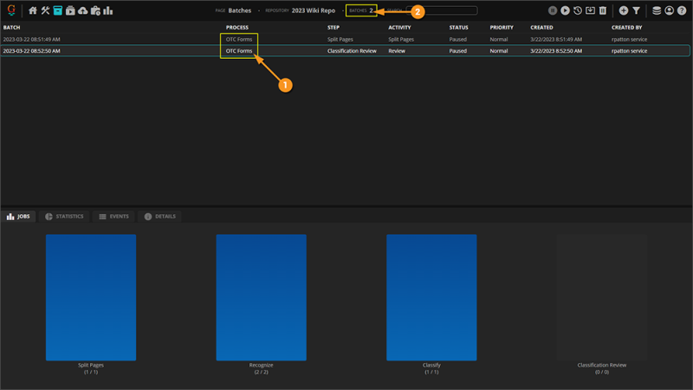This screenshot has height=390, width=693.
Task: Pause the selected batch
Action: click(553, 11)
